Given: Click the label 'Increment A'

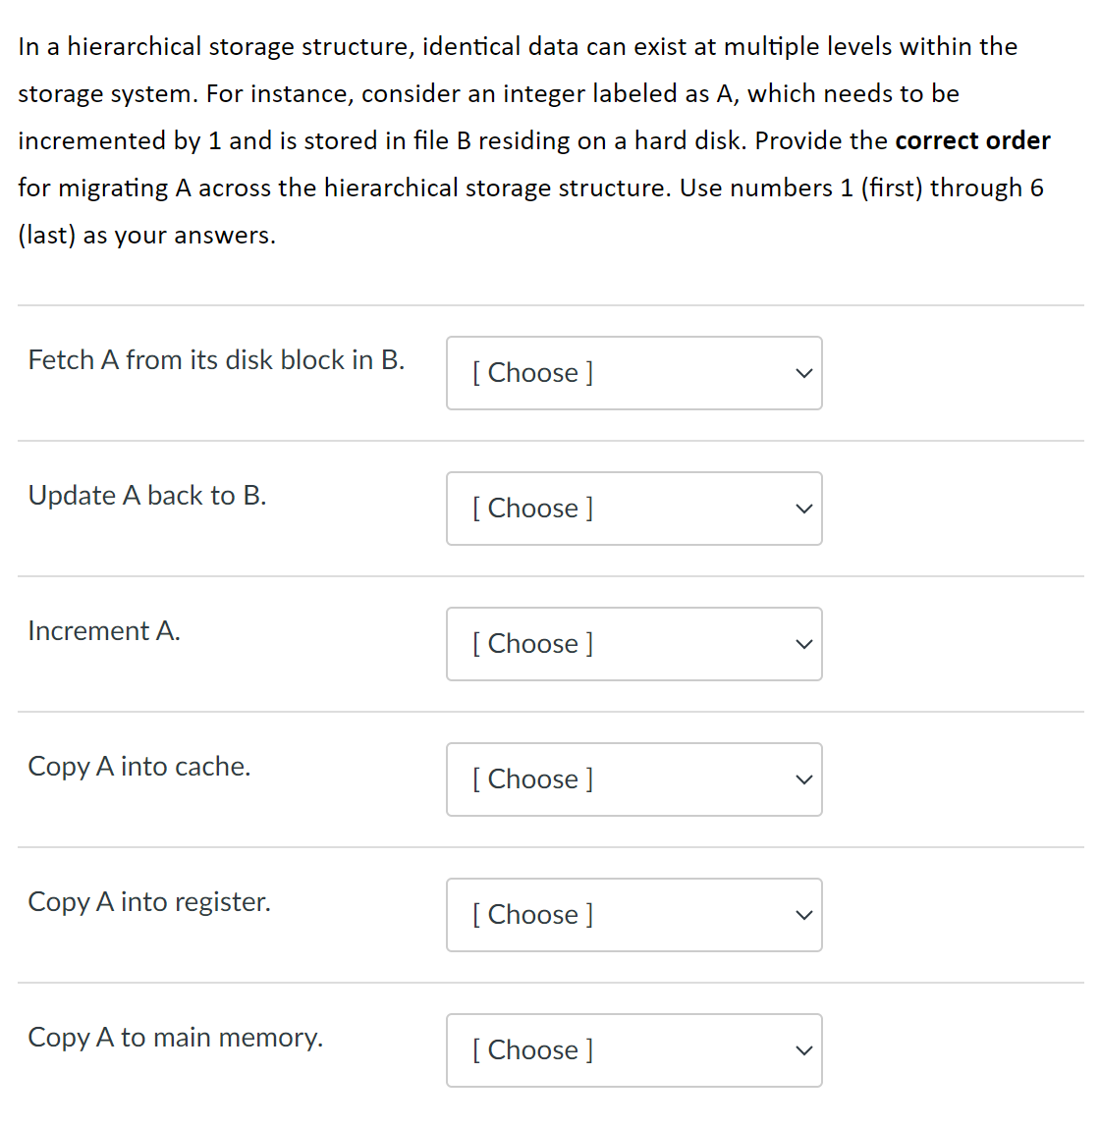Looking at the screenshot, I should [103, 631].
